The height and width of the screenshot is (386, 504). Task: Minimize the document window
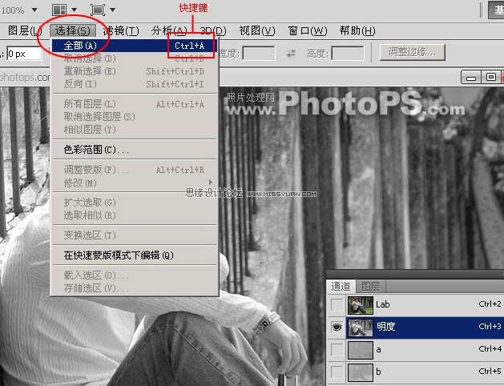click(x=471, y=78)
